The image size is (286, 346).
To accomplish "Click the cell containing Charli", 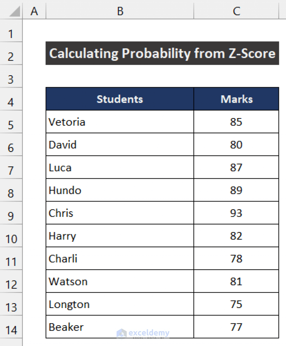I will 120,258.
